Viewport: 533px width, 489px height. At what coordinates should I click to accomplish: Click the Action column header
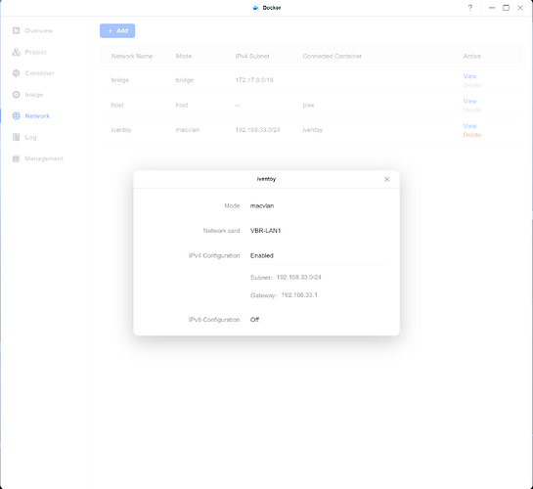(471, 56)
